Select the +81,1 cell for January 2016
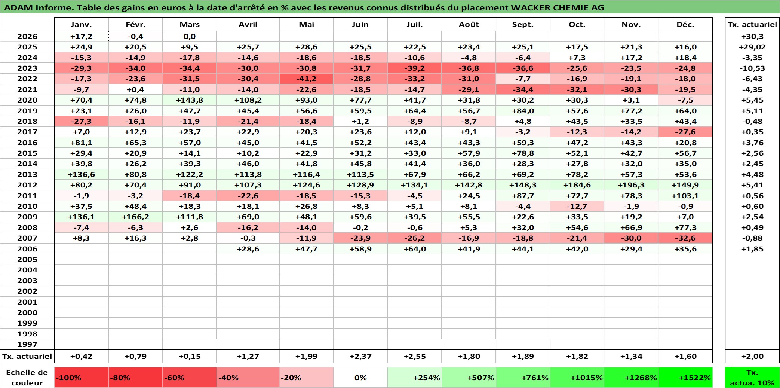Screen dimensions: 780x388 tap(81, 143)
